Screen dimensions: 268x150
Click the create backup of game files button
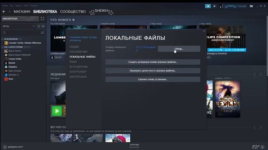click(153, 62)
